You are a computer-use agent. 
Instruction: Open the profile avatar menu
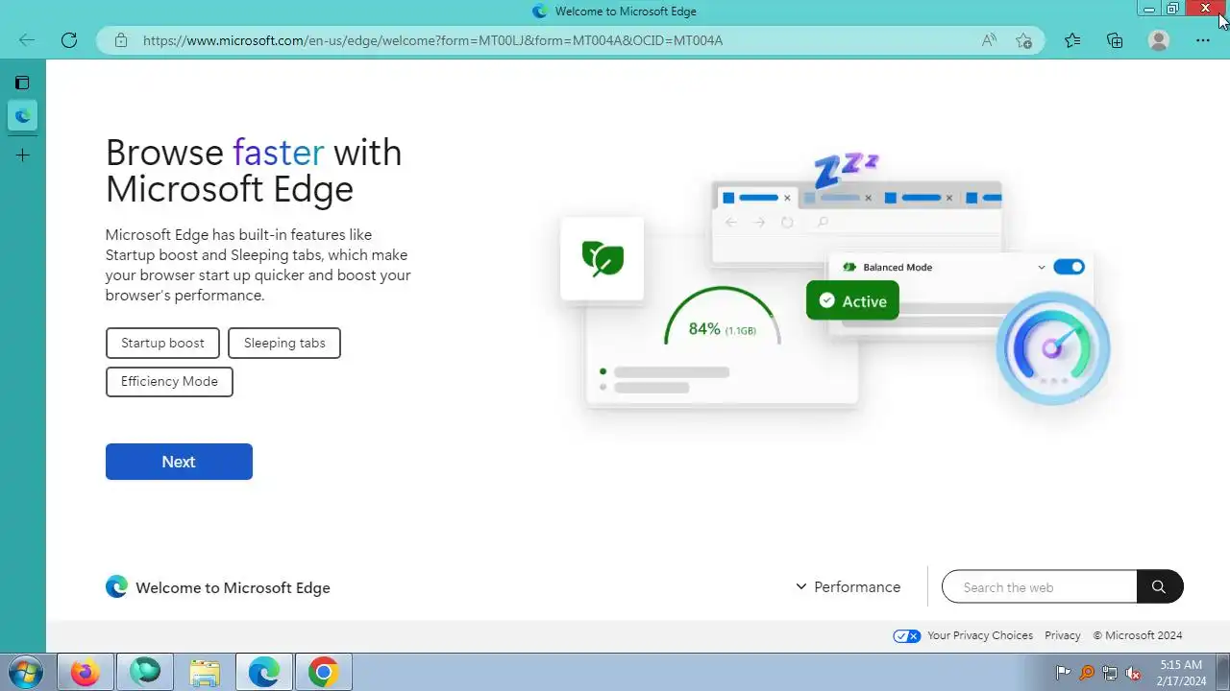pos(1159,40)
